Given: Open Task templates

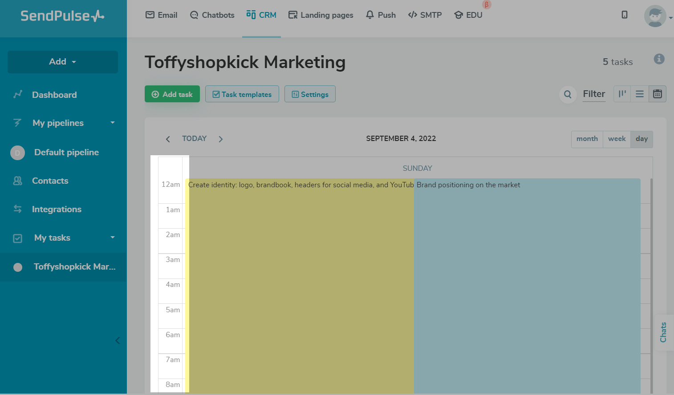Looking at the screenshot, I should (x=242, y=94).
